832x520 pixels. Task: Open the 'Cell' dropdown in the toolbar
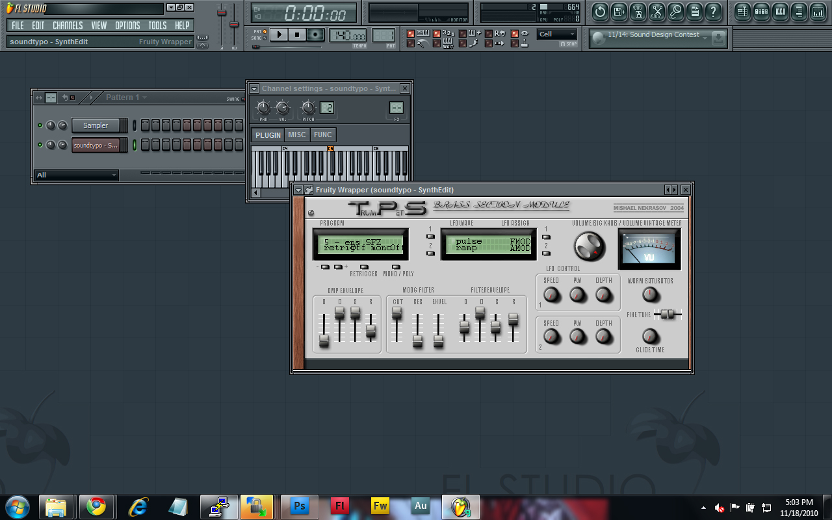(558, 34)
